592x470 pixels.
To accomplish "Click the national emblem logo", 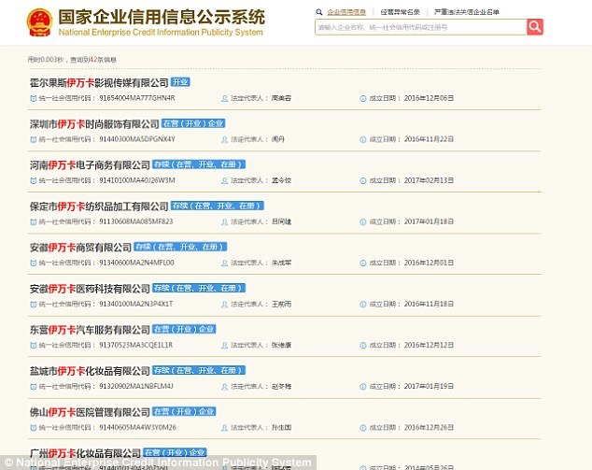I will coord(39,20).
